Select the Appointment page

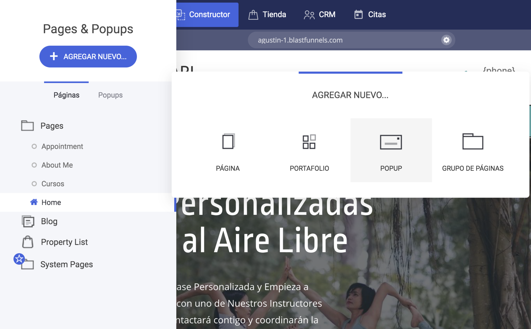pos(62,146)
